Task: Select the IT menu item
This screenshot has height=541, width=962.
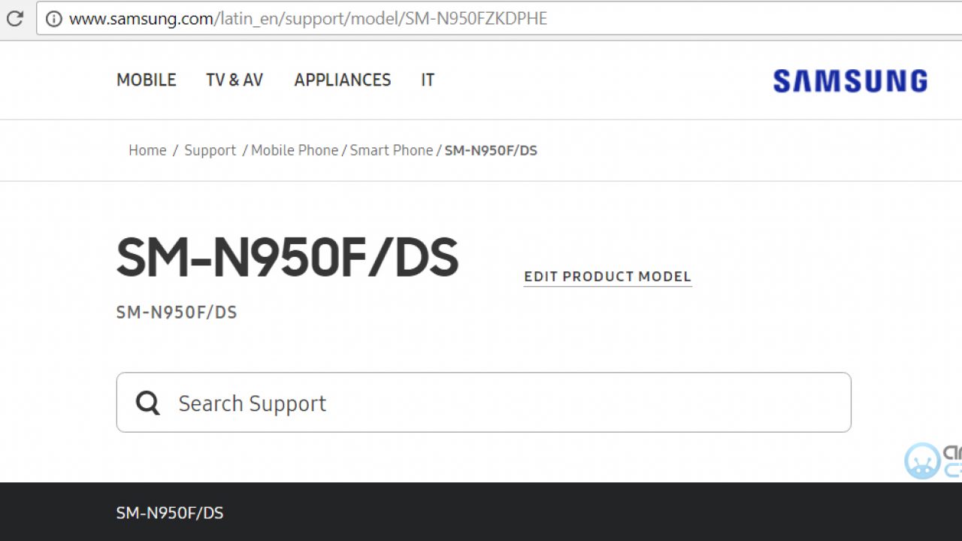Action: click(x=427, y=80)
